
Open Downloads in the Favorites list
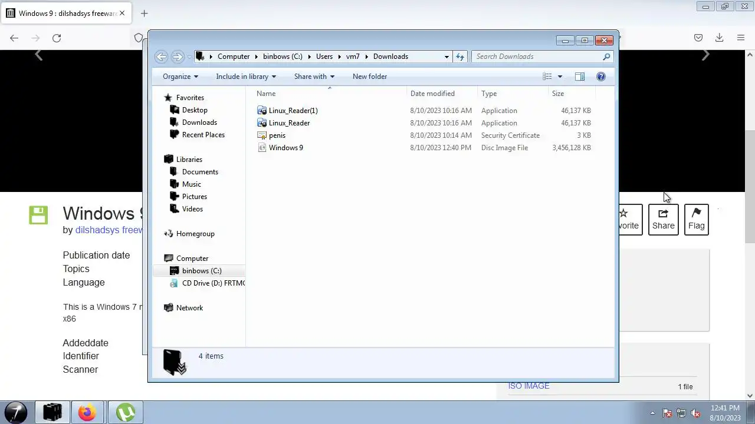(199, 122)
